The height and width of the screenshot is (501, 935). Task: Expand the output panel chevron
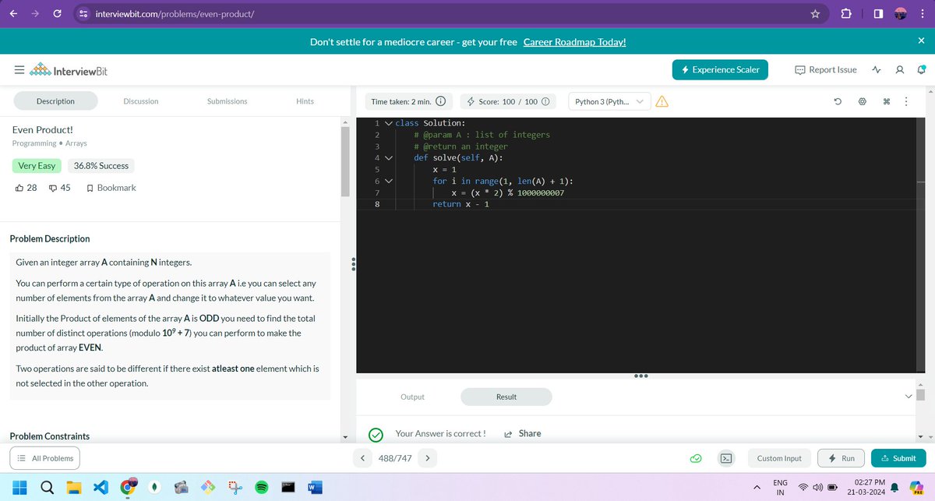click(907, 397)
